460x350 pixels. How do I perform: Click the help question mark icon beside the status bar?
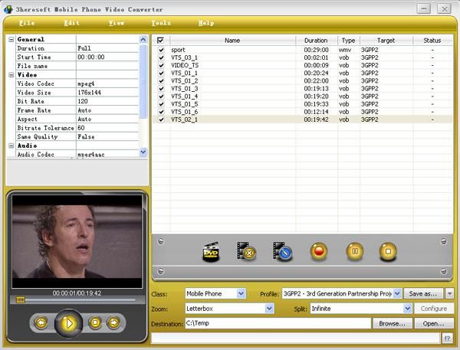click(447, 339)
